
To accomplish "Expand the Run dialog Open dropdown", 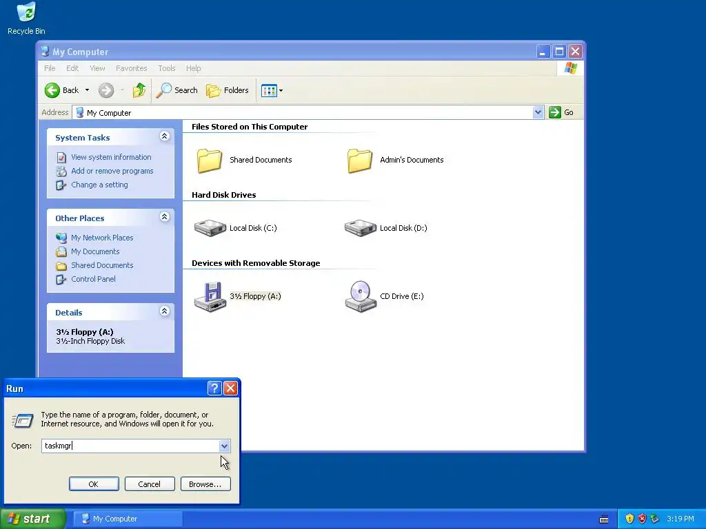I will pyautogui.click(x=224, y=446).
